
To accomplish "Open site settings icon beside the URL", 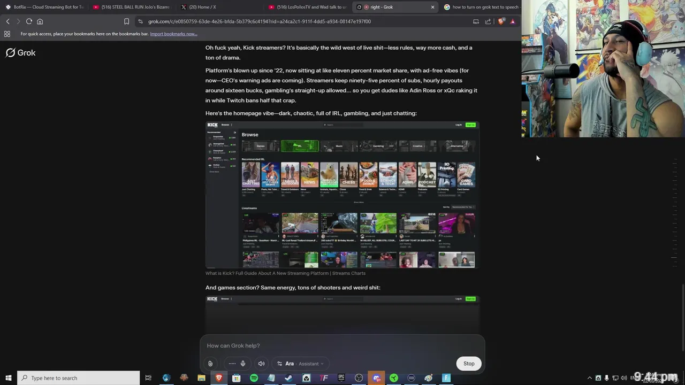I will pos(140,21).
